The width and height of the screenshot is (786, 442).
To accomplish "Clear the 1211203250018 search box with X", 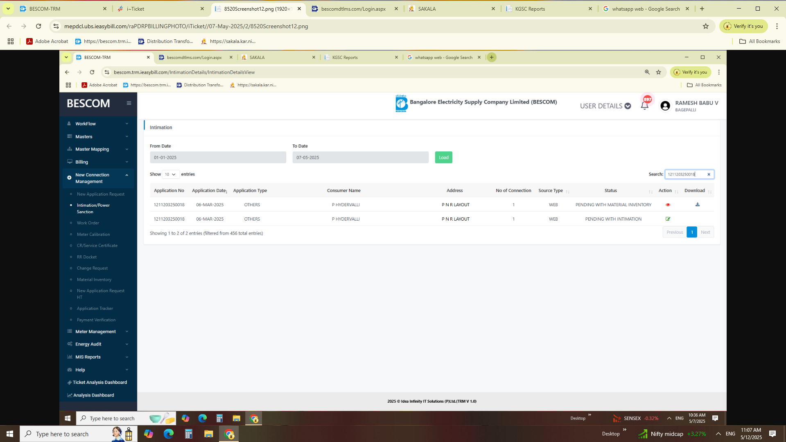I will [709, 174].
